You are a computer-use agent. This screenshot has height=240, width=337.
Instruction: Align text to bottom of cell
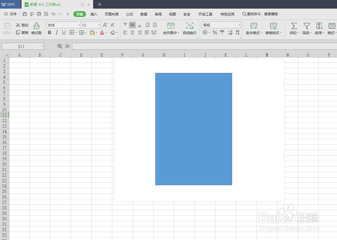point(140,25)
